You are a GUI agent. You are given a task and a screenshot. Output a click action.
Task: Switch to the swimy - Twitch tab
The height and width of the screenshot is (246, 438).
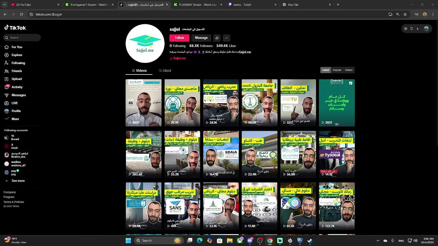pyautogui.click(x=253, y=5)
